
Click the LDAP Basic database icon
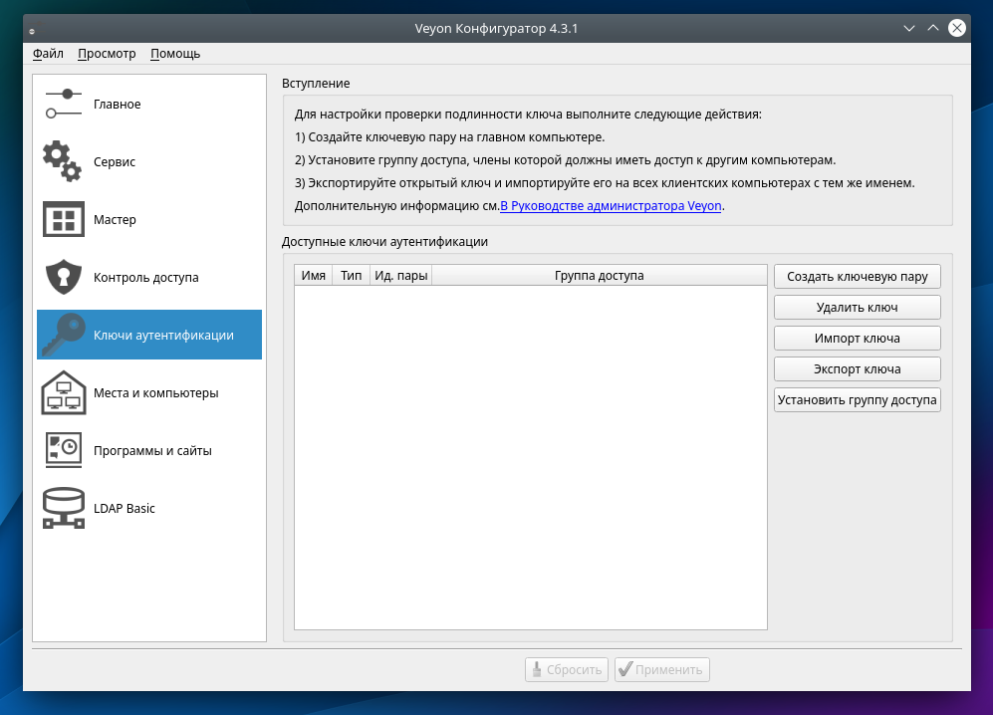[64, 508]
